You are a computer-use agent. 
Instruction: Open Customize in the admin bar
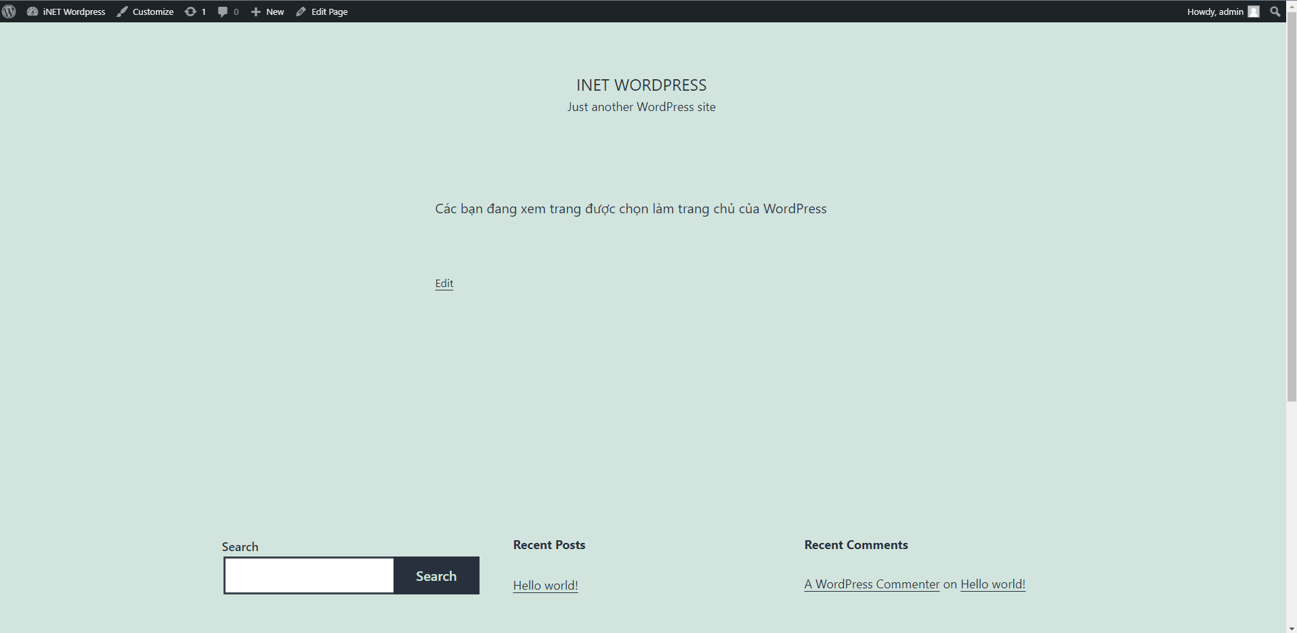(153, 12)
